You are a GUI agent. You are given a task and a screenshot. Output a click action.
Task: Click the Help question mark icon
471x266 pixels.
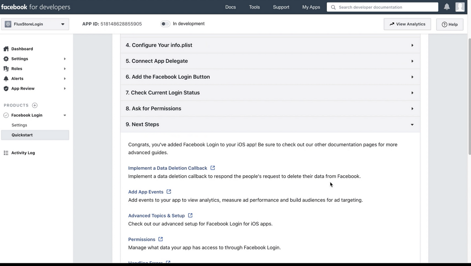point(444,24)
